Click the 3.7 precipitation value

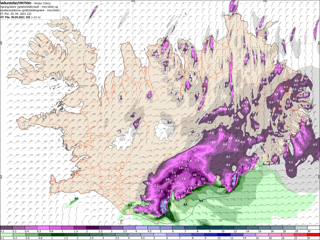[x=169, y=197]
